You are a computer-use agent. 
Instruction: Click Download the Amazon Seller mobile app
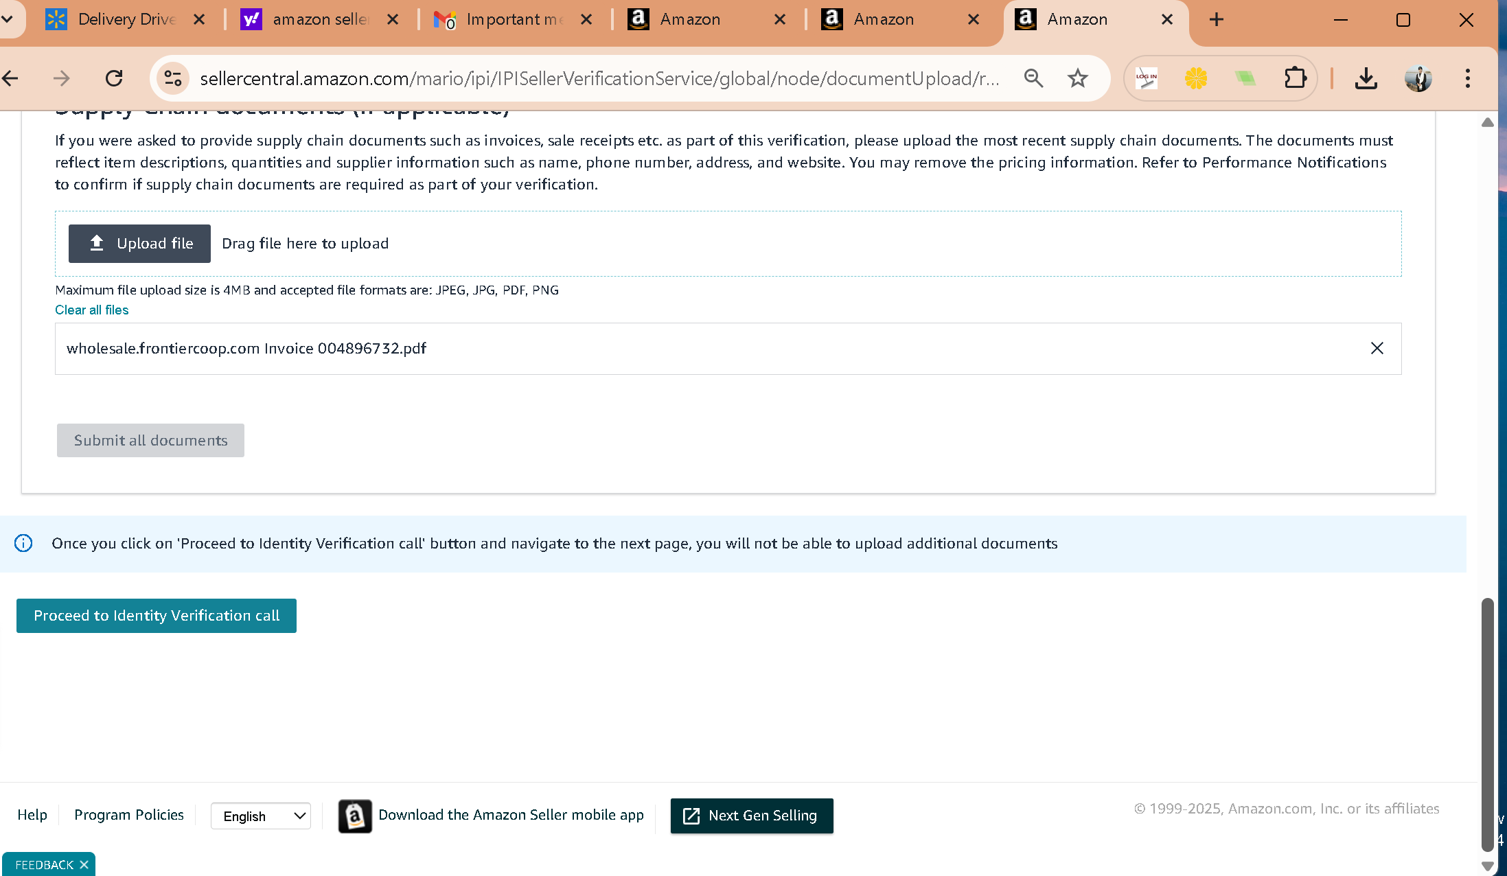511,815
